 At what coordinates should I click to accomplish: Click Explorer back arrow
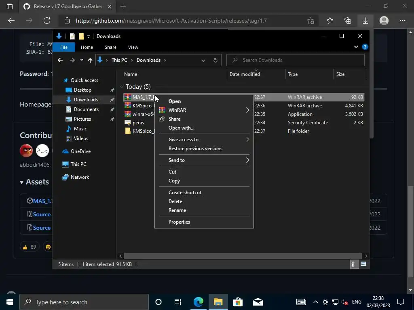[60, 60]
